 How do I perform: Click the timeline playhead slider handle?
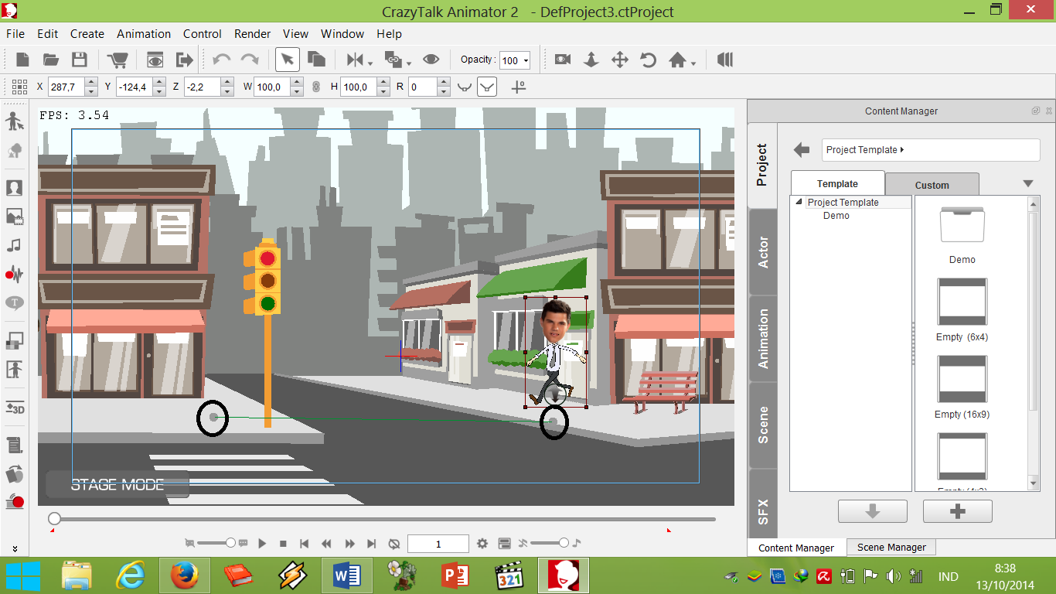click(54, 518)
